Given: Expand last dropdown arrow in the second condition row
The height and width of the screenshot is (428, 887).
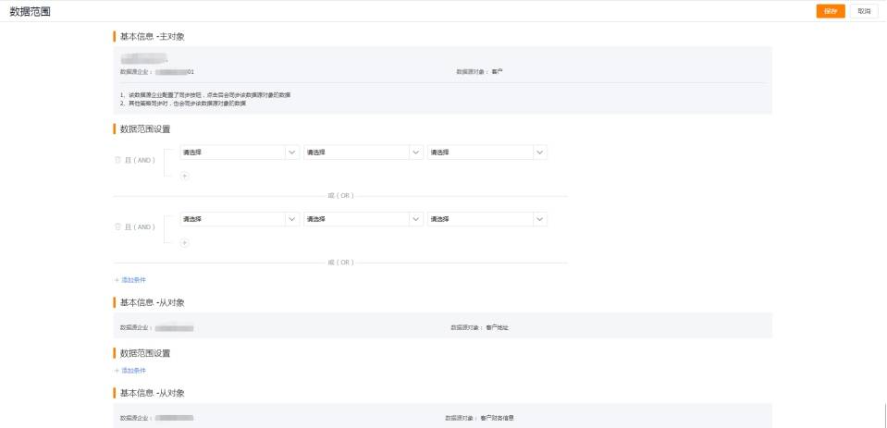Looking at the screenshot, I should tap(539, 219).
